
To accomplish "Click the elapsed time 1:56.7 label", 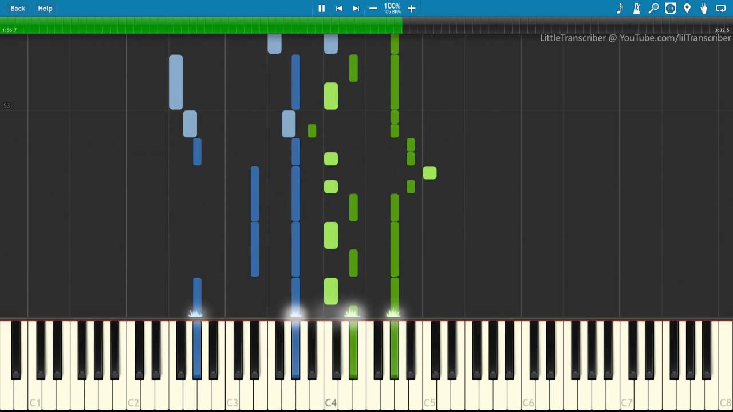I will [10, 30].
